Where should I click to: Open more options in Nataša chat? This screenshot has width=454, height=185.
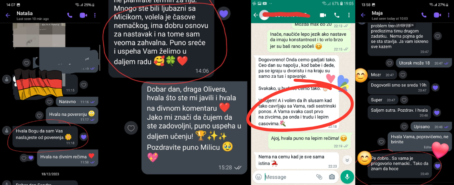click(x=95, y=15)
